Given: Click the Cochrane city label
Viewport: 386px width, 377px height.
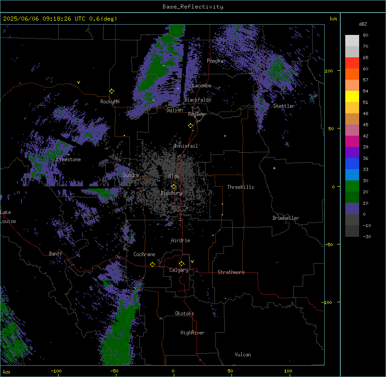Looking at the screenshot, I should [x=144, y=254].
